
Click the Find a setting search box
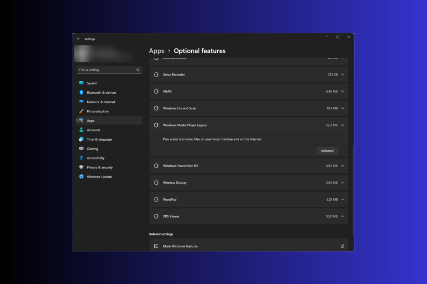pos(109,70)
